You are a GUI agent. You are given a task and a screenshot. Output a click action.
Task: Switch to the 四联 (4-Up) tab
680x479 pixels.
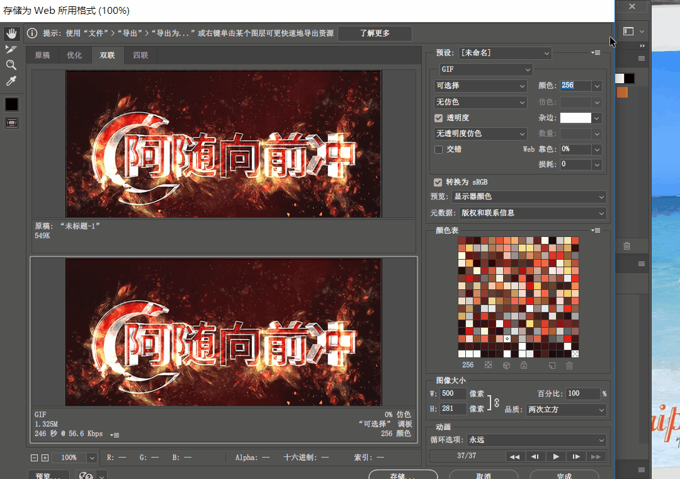(139, 55)
